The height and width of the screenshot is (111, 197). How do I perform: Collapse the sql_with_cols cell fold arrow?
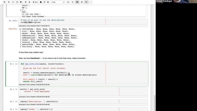pos(19,64)
